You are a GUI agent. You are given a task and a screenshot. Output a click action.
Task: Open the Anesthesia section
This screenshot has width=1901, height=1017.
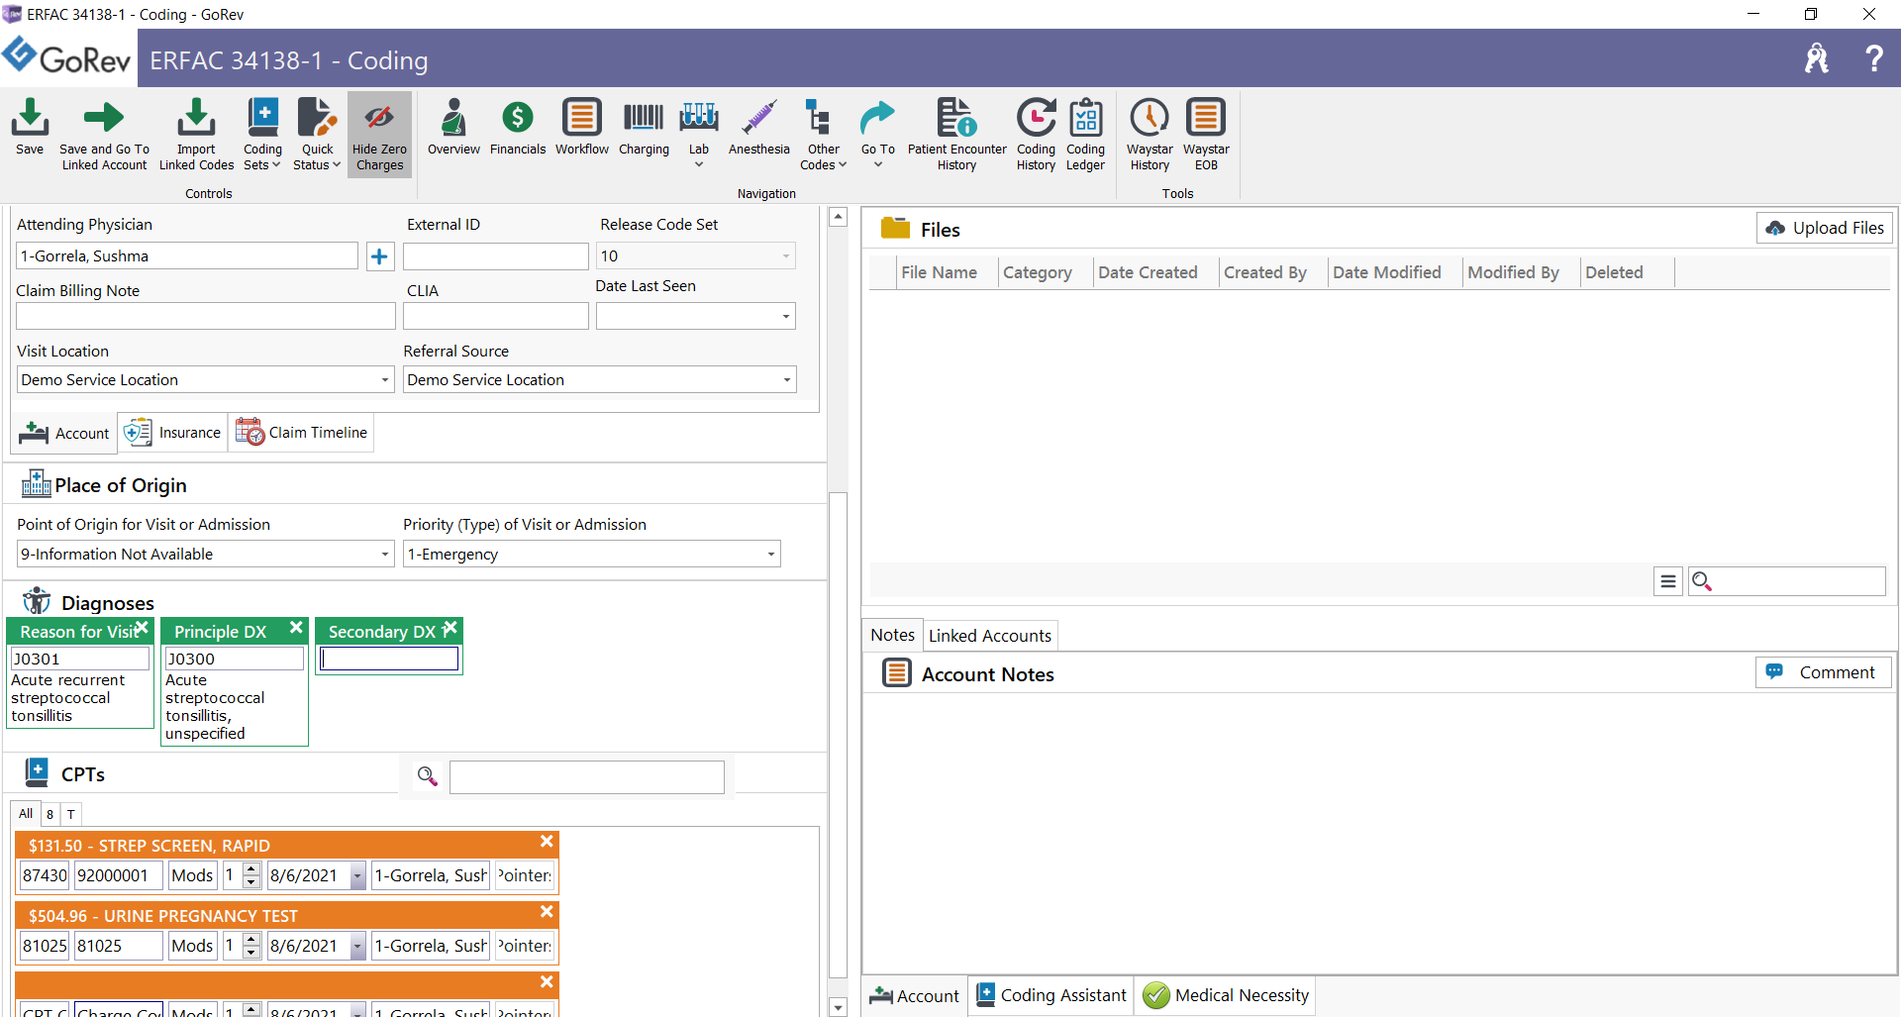click(759, 127)
